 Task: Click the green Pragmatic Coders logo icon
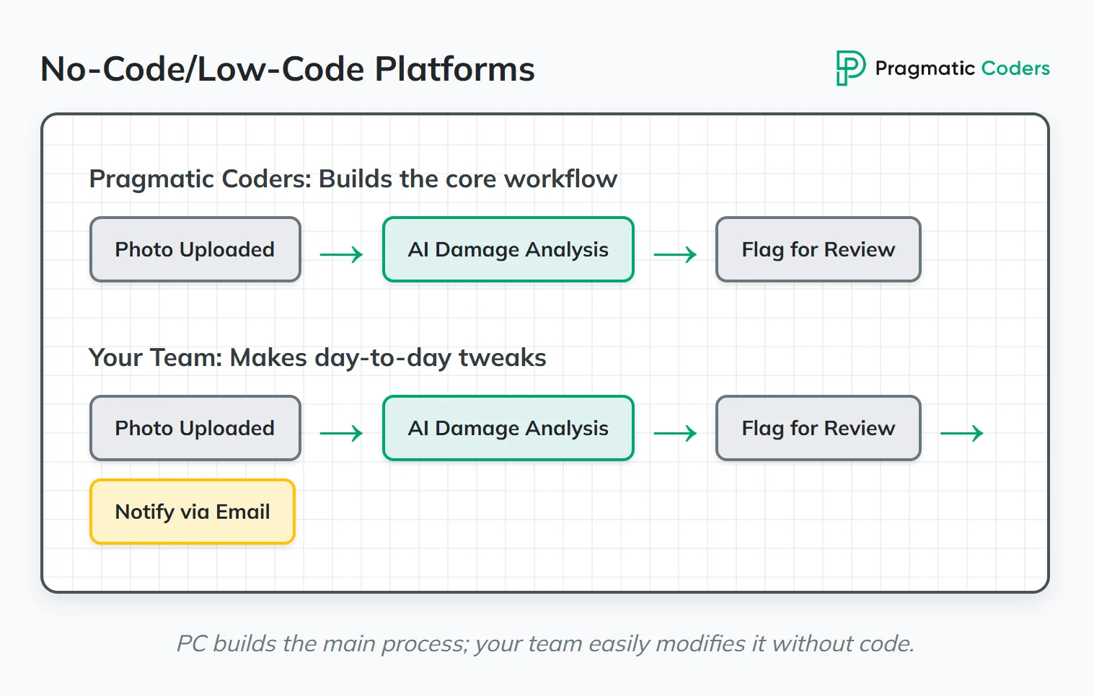[x=850, y=68]
